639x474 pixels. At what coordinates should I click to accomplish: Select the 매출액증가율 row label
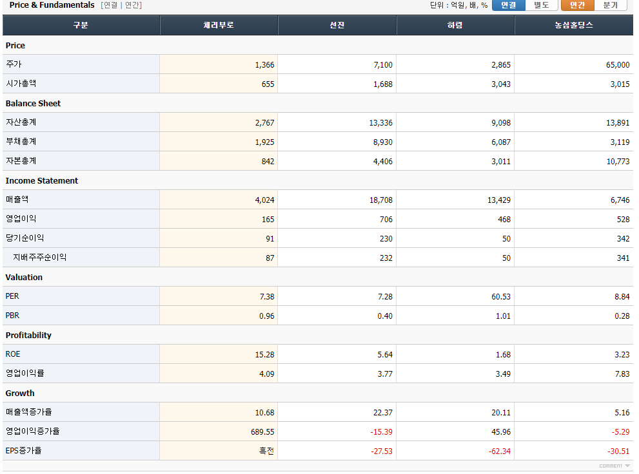click(x=29, y=412)
